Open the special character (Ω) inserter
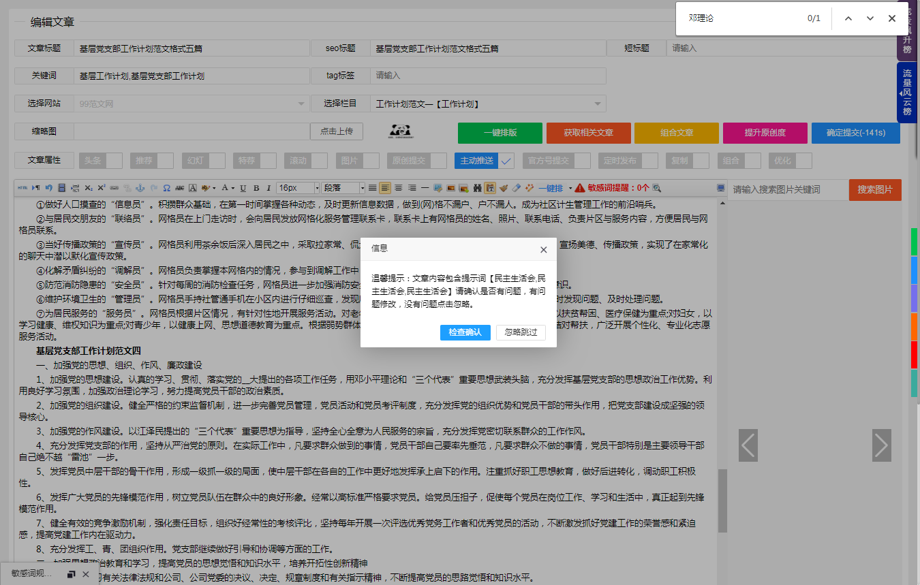The height and width of the screenshot is (585, 920). [x=166, y=188]
